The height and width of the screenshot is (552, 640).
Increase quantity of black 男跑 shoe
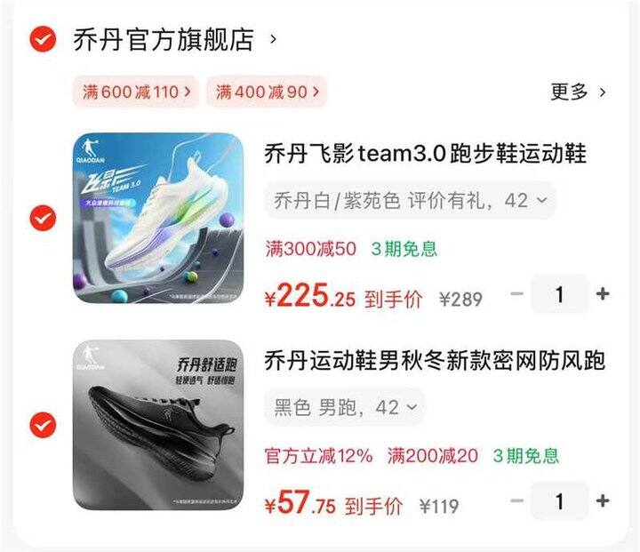[x=603, y=500]
